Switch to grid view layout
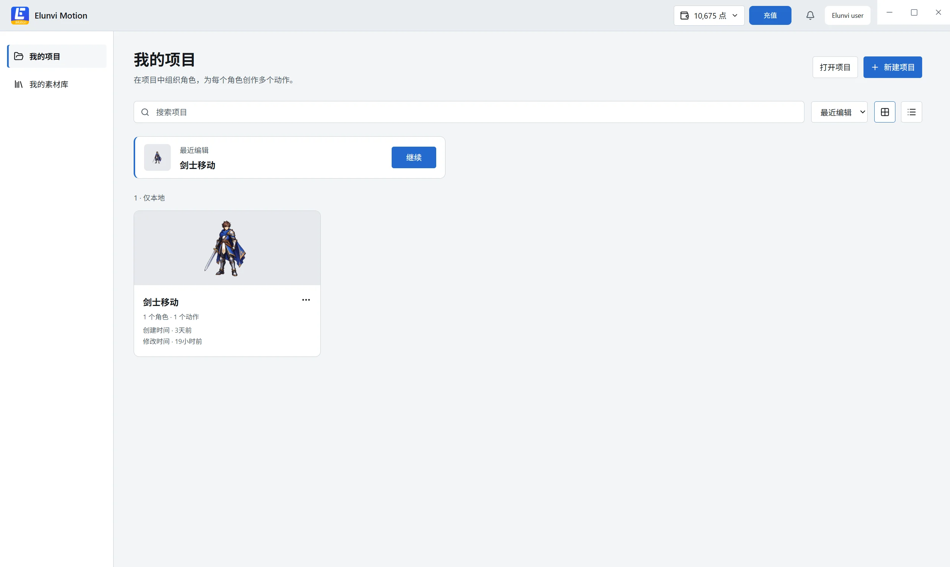950x567 pixels. 885,112
